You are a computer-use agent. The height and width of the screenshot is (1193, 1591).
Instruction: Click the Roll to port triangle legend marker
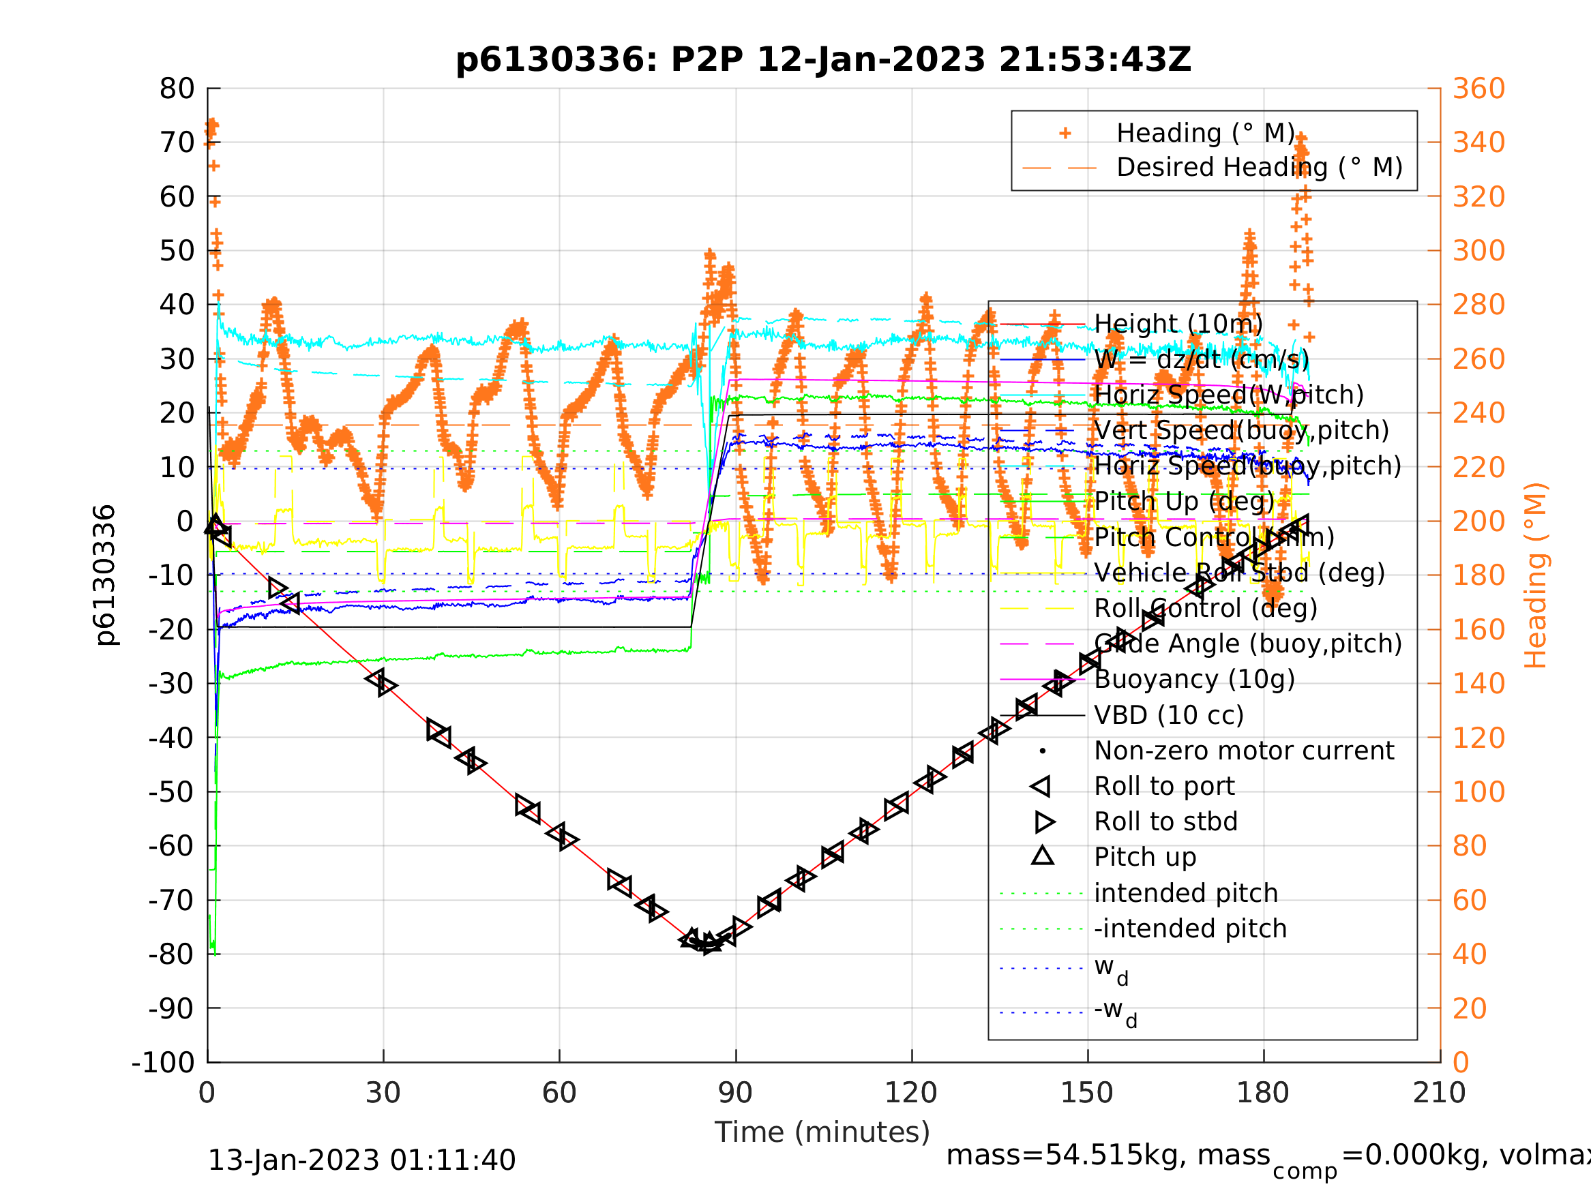point(1041,787)
